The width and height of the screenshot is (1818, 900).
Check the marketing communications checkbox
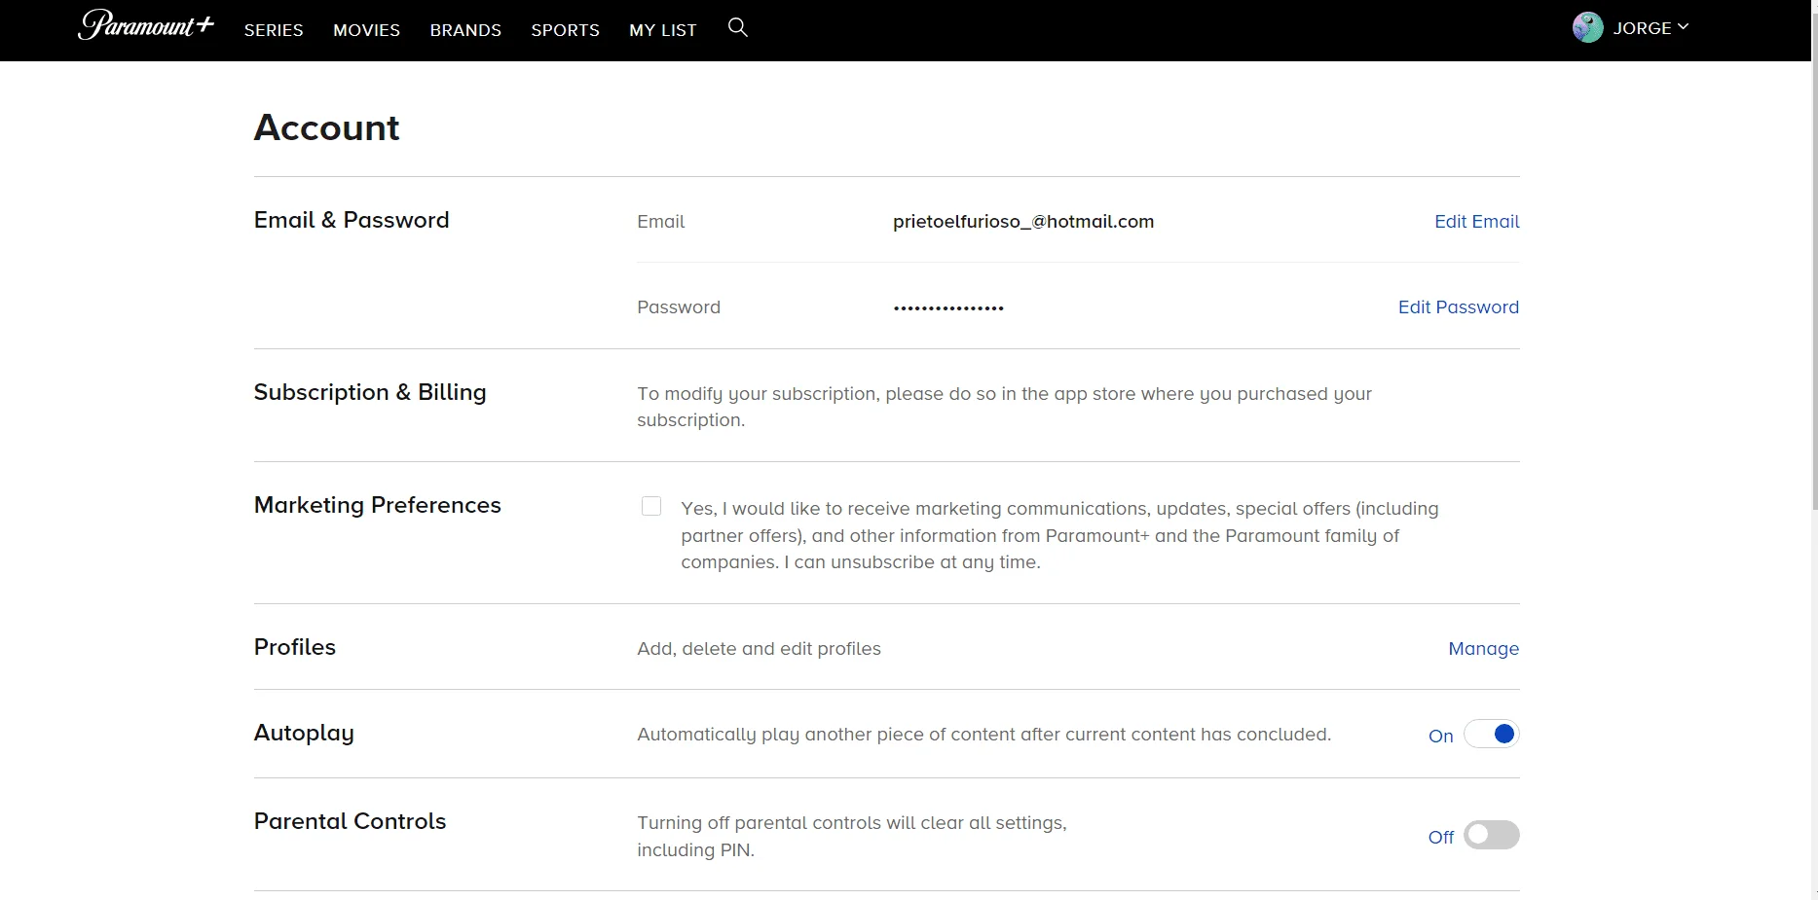coord(651,506)
